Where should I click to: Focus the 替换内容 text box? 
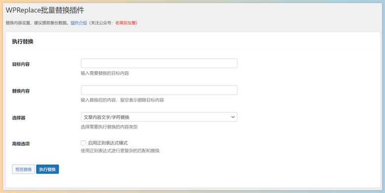click(x=159, y=90)
